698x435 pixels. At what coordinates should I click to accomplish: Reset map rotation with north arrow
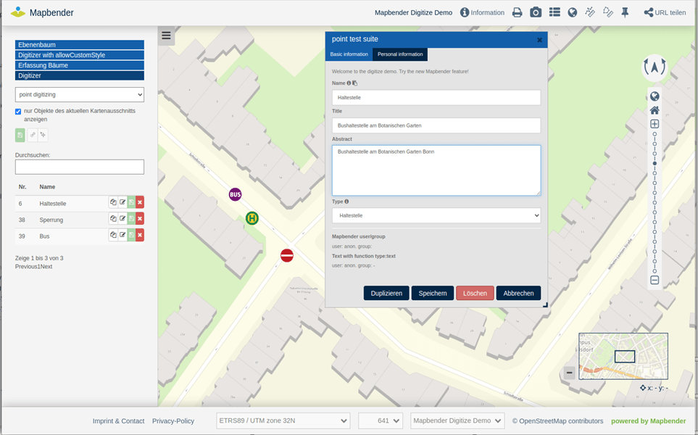[654, 67]
